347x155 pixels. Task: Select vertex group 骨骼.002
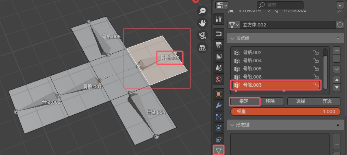[277, 52]
